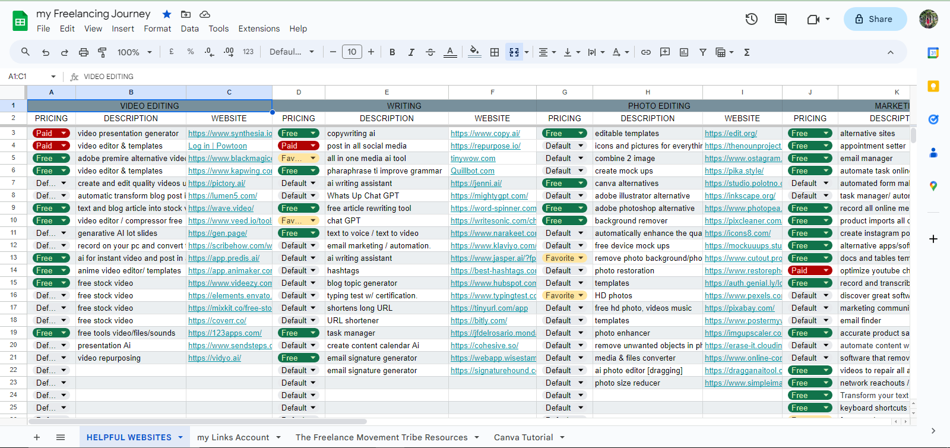
Task: Insert chart icon
Action: [x=684, y=52]
